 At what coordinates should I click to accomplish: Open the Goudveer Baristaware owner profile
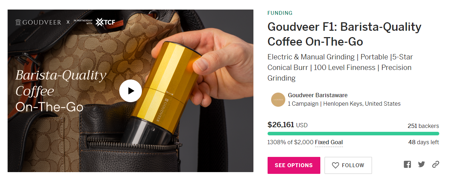[x=317, y=95]
